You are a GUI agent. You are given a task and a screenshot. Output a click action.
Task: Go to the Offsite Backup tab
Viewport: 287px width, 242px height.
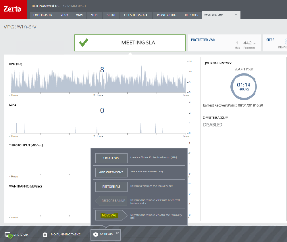click(136, 15)
